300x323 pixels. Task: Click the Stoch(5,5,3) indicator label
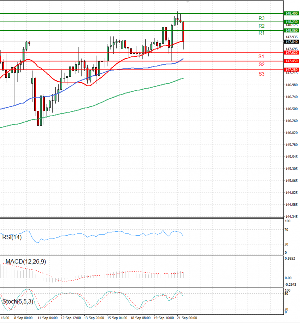pos(18,302)
